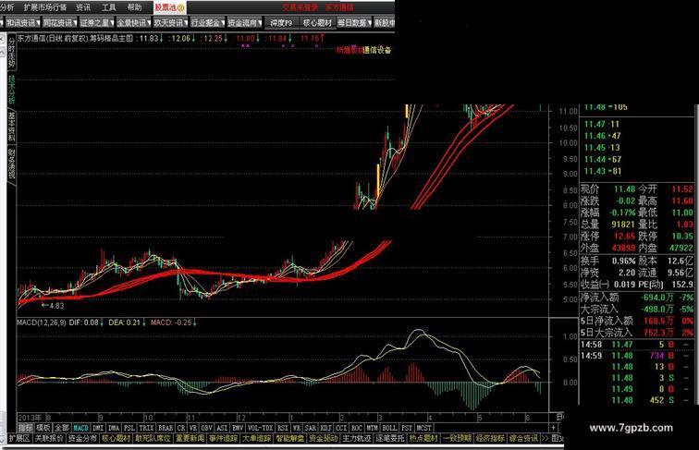The width and height of the screenshot is (699, 450).
Task: Select the DMI indicator
Action: click(x=98, y=428)
